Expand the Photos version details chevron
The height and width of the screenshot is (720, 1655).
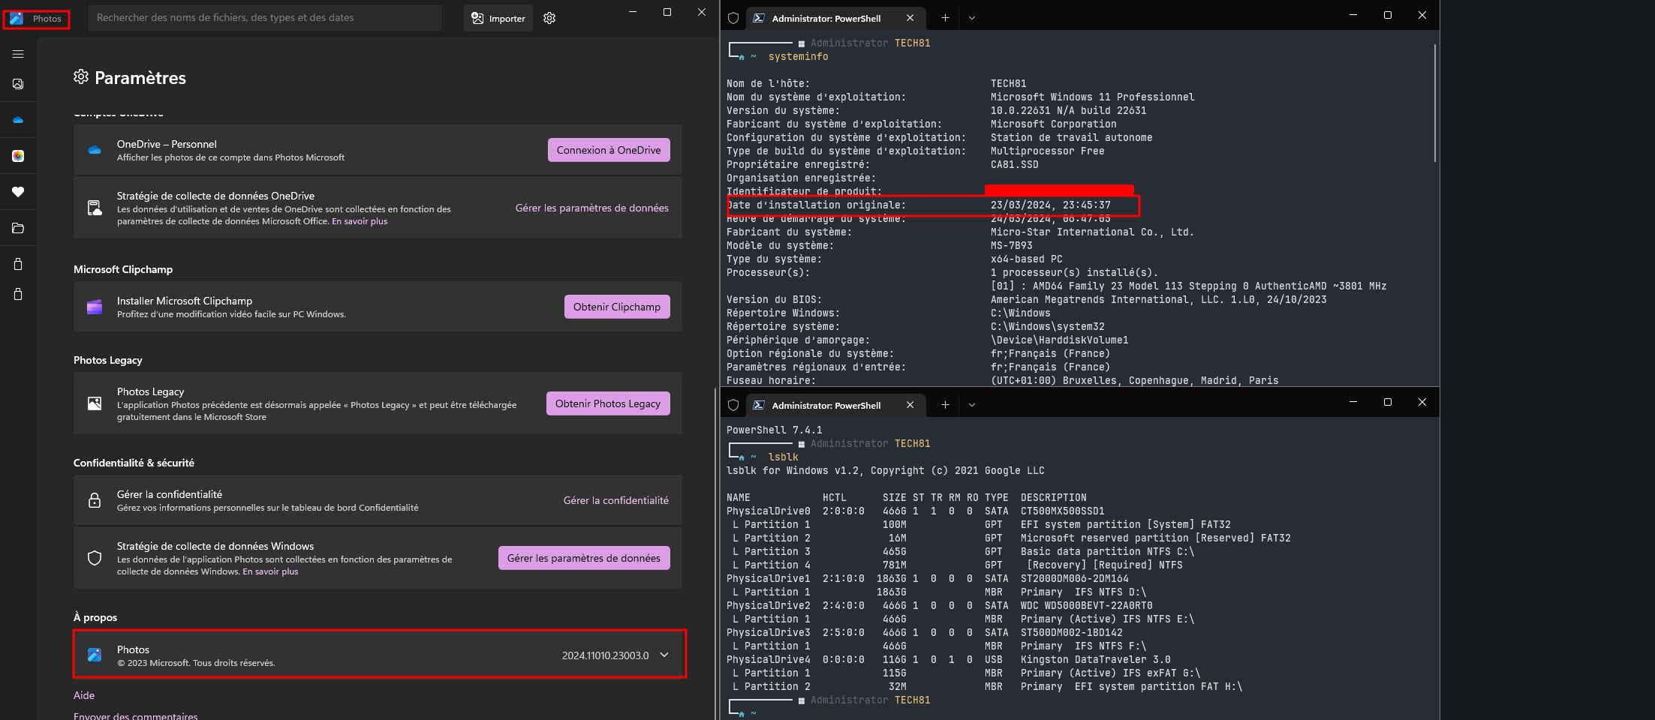pos(664,655)
